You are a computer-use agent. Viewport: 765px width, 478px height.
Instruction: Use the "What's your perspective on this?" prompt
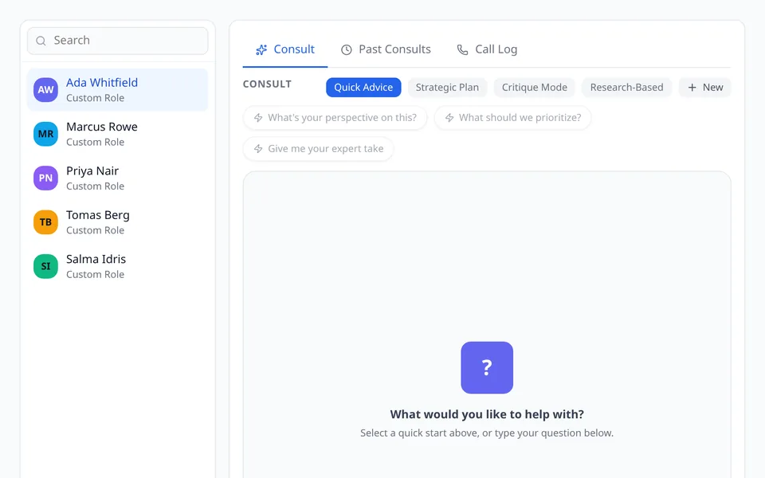coord(335,118)
